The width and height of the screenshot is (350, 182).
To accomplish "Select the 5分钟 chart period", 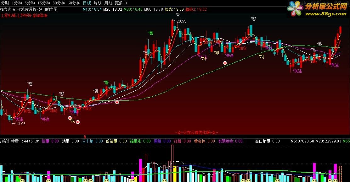I will (x=30, y=3).
